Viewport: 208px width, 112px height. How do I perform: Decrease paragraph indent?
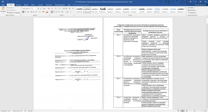click(x=64, y=9)
